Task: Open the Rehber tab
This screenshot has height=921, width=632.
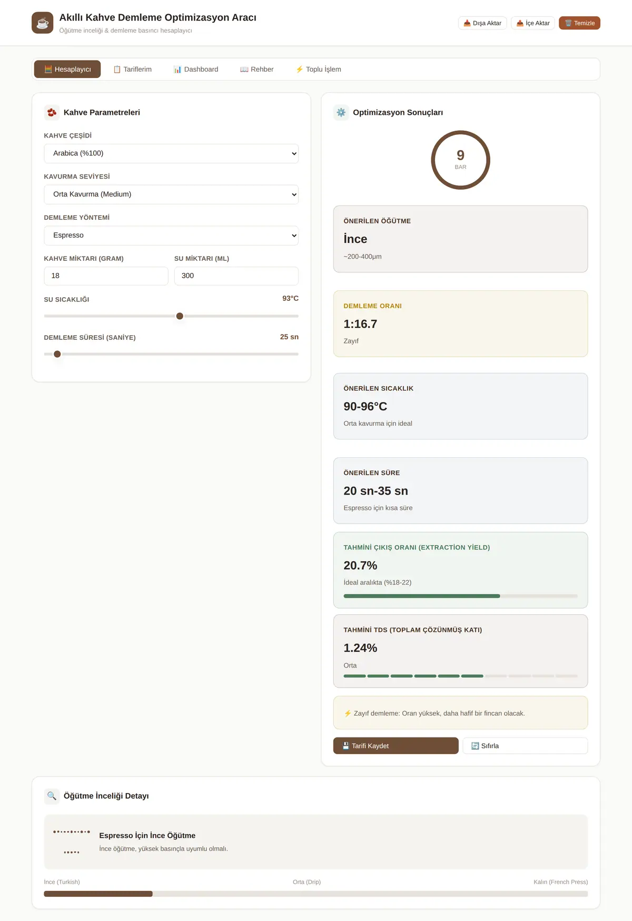Action: click(257, 69)
